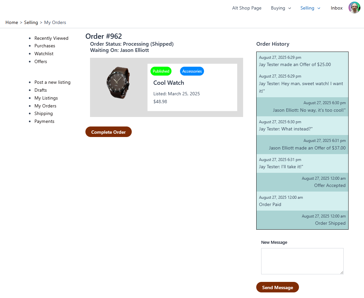Open Drafts in the sidebar

click(40, 90)
